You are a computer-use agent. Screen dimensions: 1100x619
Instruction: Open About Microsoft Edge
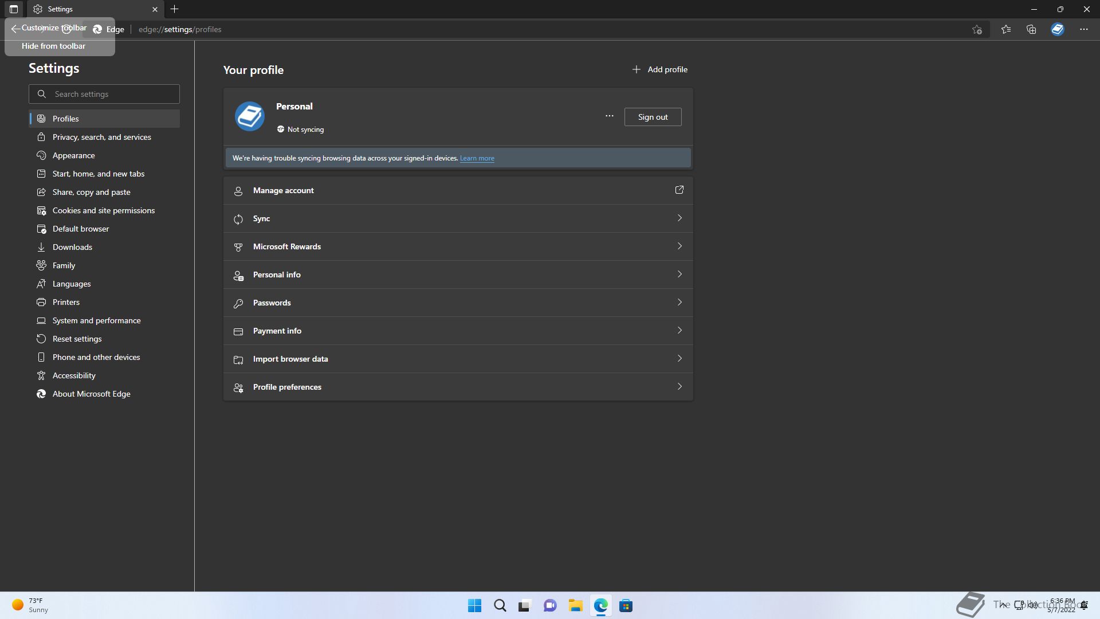coord(104,394)
